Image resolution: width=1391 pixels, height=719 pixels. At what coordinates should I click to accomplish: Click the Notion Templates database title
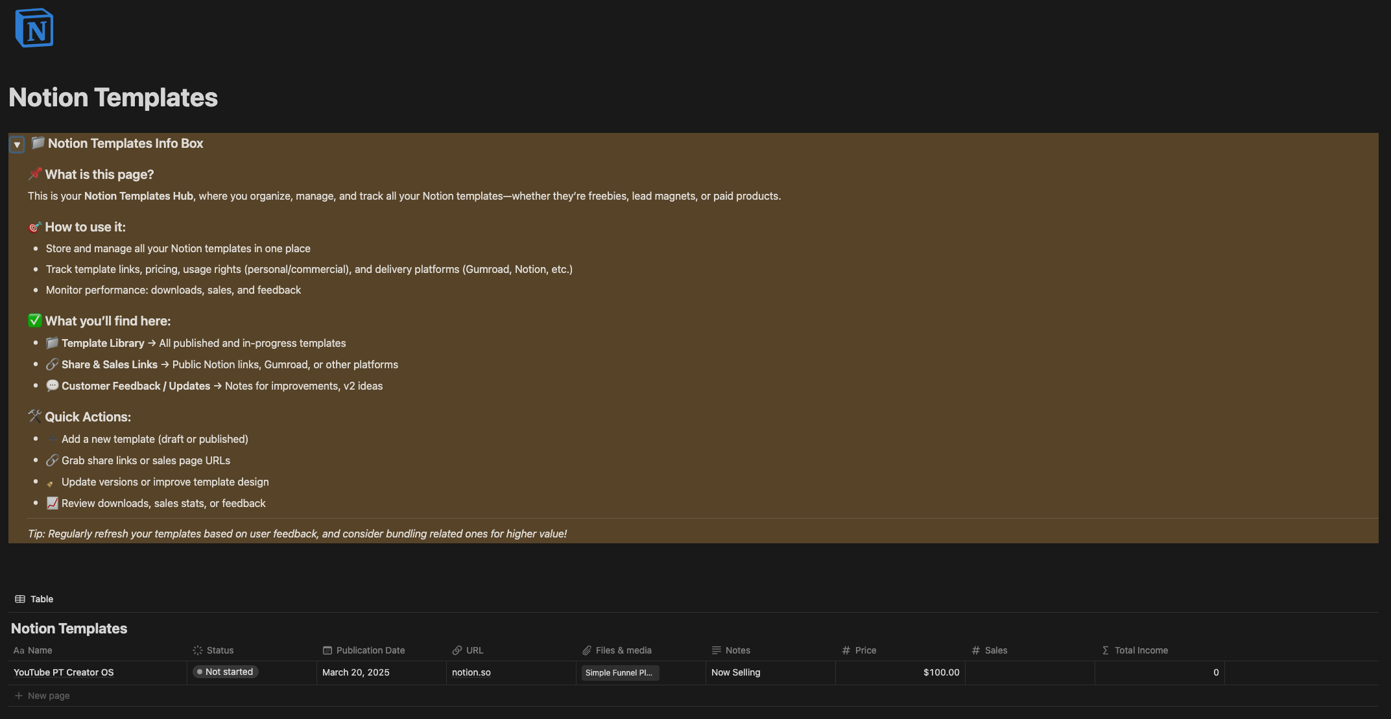tap(69, 628)
